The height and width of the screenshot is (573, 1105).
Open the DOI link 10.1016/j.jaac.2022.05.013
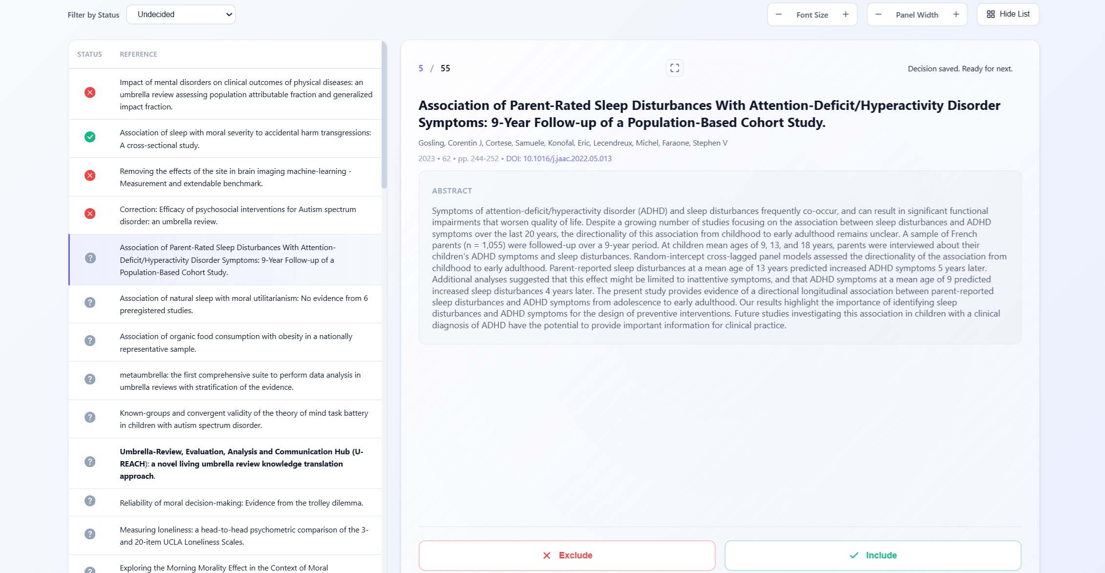[x=558, y=159]
